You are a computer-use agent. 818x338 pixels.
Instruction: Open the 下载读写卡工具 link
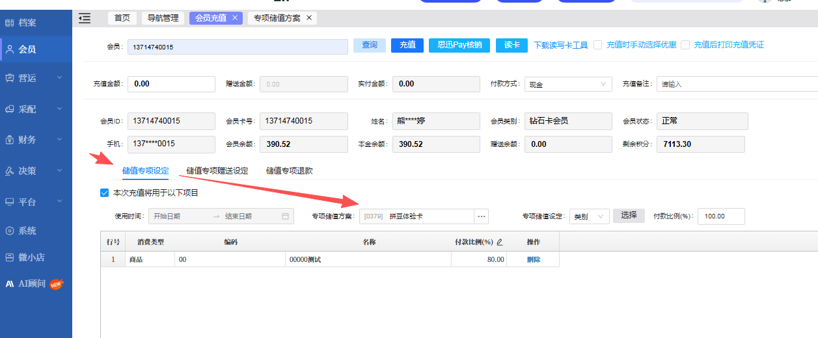pyautogui.click(x=561, y=45)
